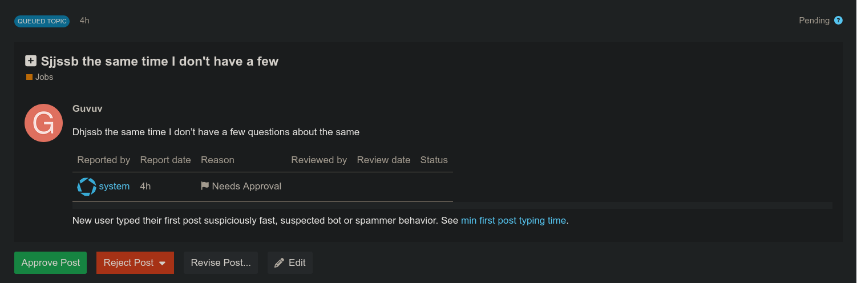
Task: Open the system username link
Action: pyautogui.click(x=114, y=187)
